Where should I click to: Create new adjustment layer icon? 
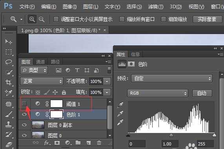68,143
